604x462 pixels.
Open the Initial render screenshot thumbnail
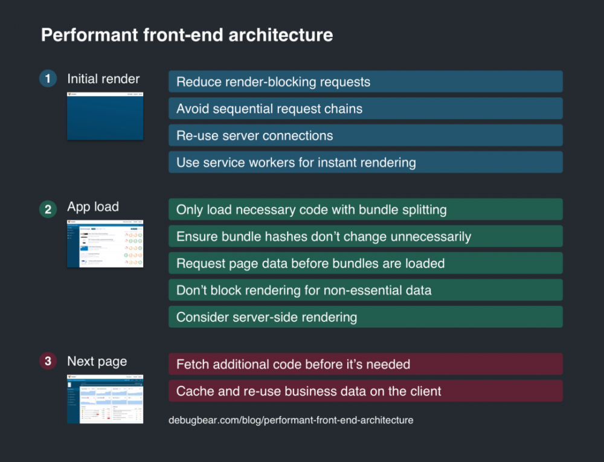[x=105, y=116]
